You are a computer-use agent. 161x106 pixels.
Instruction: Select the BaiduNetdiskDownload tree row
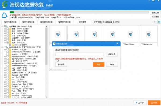24,66
